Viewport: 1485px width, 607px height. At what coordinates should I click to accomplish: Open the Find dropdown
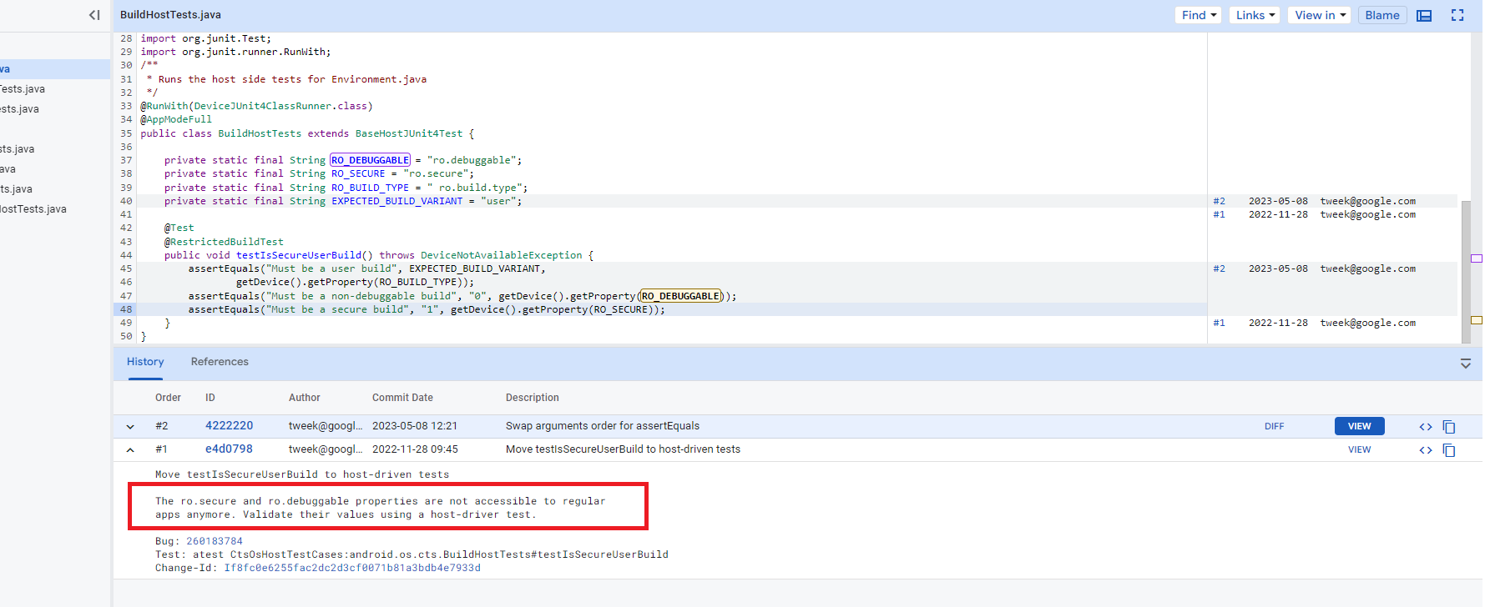1199,15
